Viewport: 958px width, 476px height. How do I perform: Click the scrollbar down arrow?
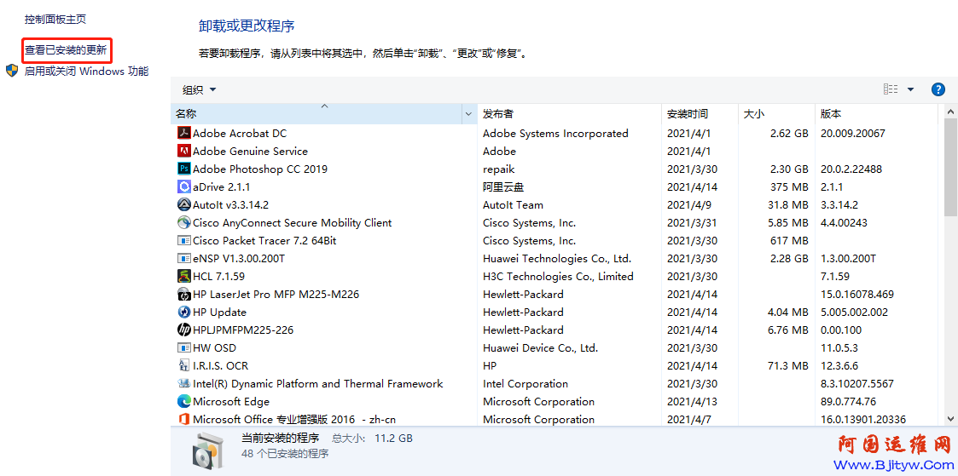tap(951, 418)
